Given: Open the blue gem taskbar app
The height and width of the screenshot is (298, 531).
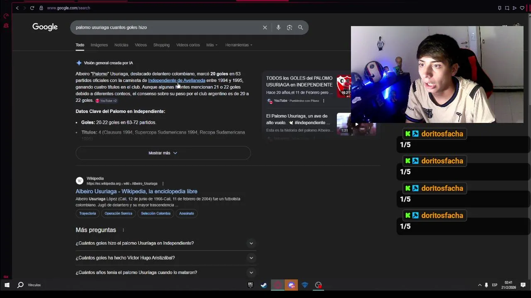Looking at the screenshot, I should [x=305, y=285].
